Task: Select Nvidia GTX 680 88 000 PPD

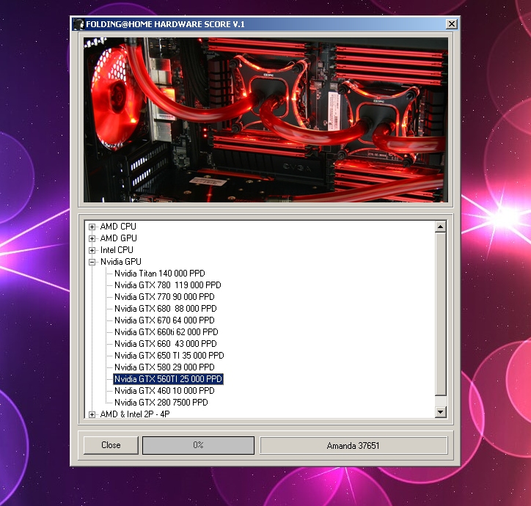Action: tap(166, 309)
